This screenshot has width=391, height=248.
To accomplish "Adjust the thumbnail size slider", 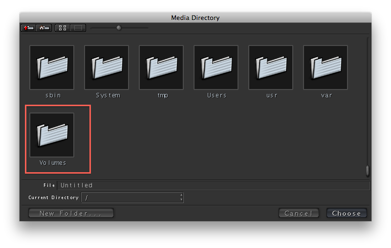I will tap(119, 28).
